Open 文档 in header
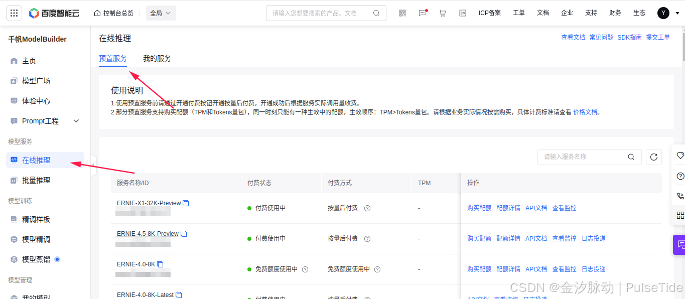This screenshot has height=299, width=685. pyautogui.click(x=543, y=13)
